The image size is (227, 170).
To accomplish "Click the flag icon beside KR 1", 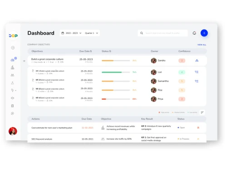I will click(33, 71).
